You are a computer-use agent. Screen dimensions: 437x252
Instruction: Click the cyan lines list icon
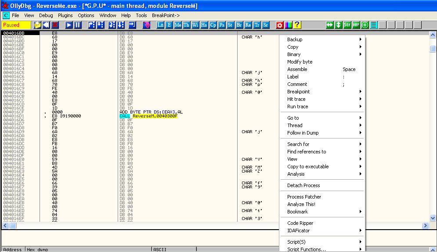[x=374, y=25]
